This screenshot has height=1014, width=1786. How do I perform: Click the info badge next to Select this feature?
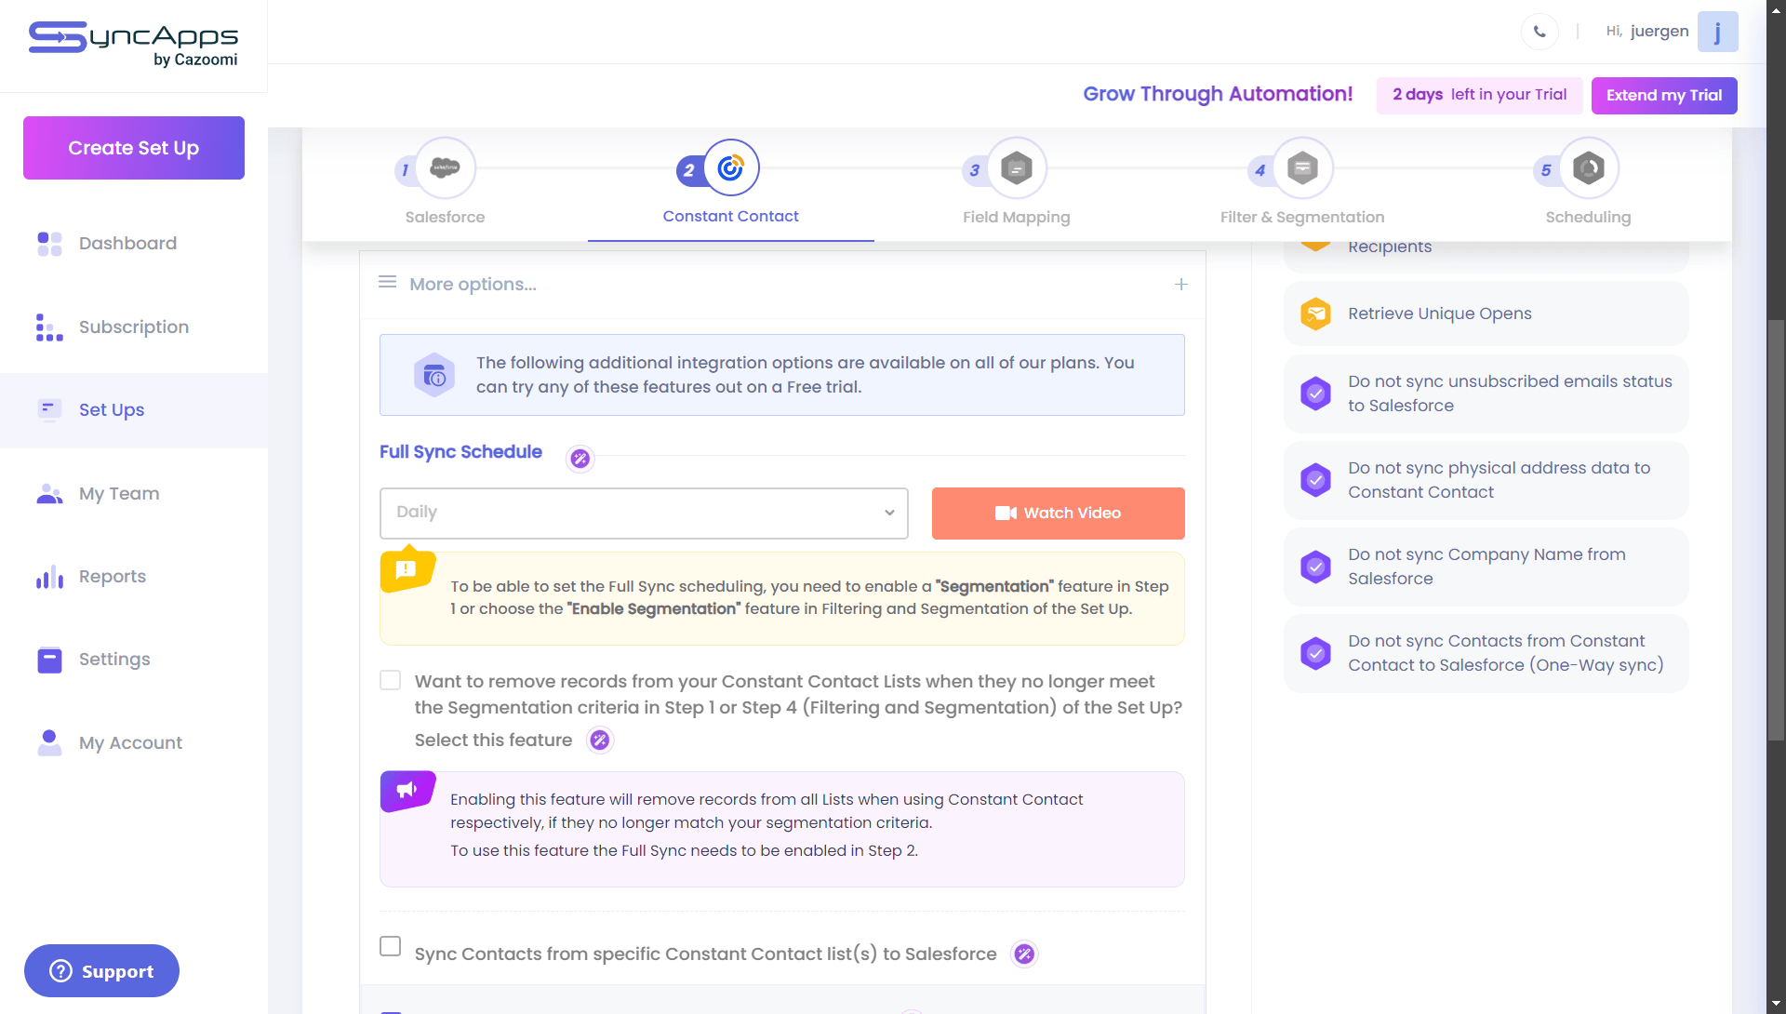(600, 740)
